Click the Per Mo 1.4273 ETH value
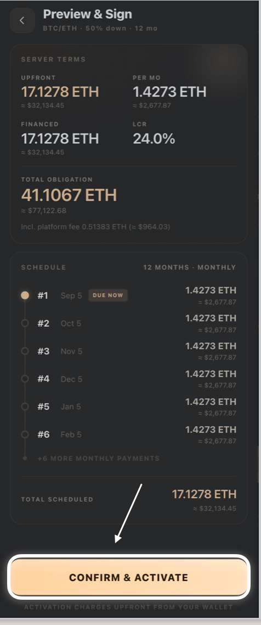 click(x=169, y=92)
